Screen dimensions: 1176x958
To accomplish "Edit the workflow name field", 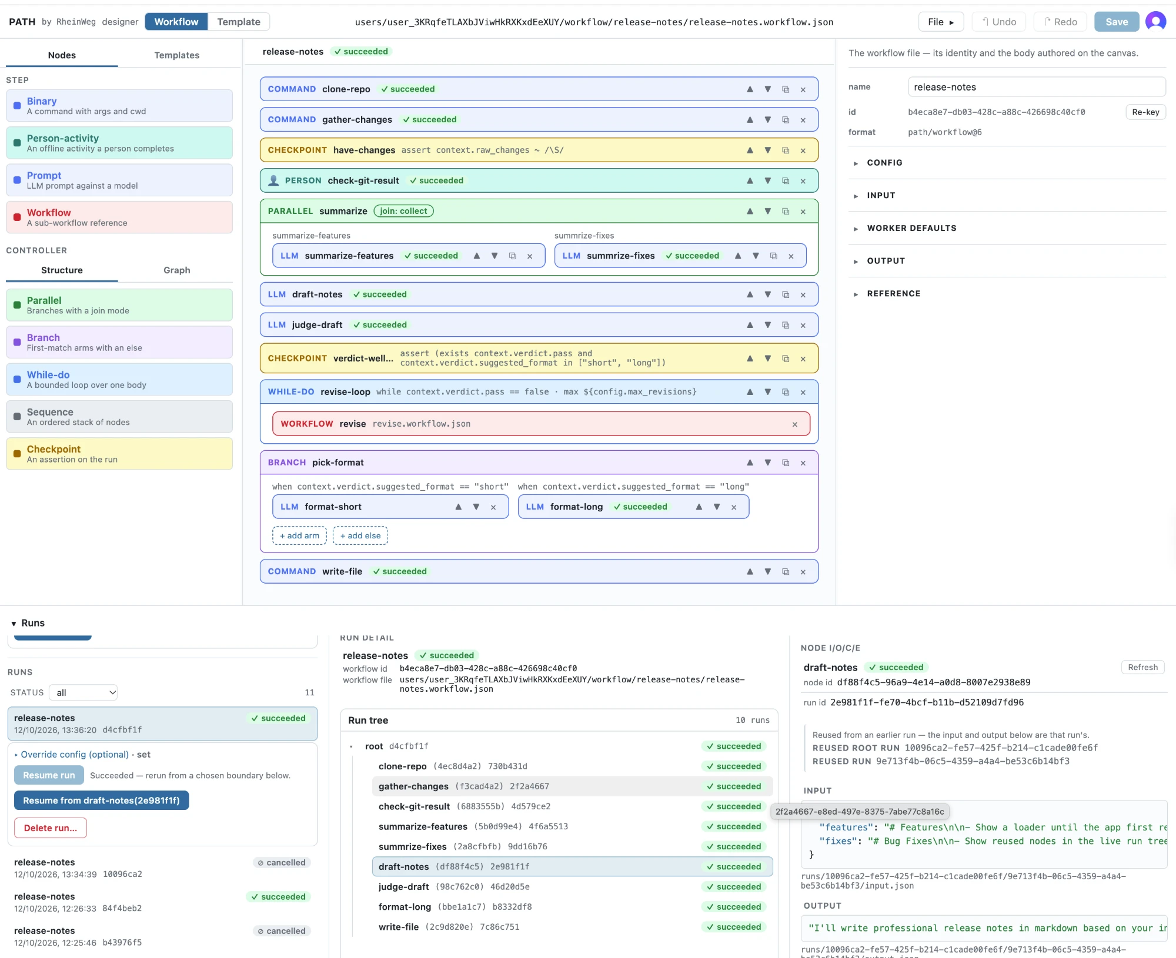I will (x=1036, y=87).
